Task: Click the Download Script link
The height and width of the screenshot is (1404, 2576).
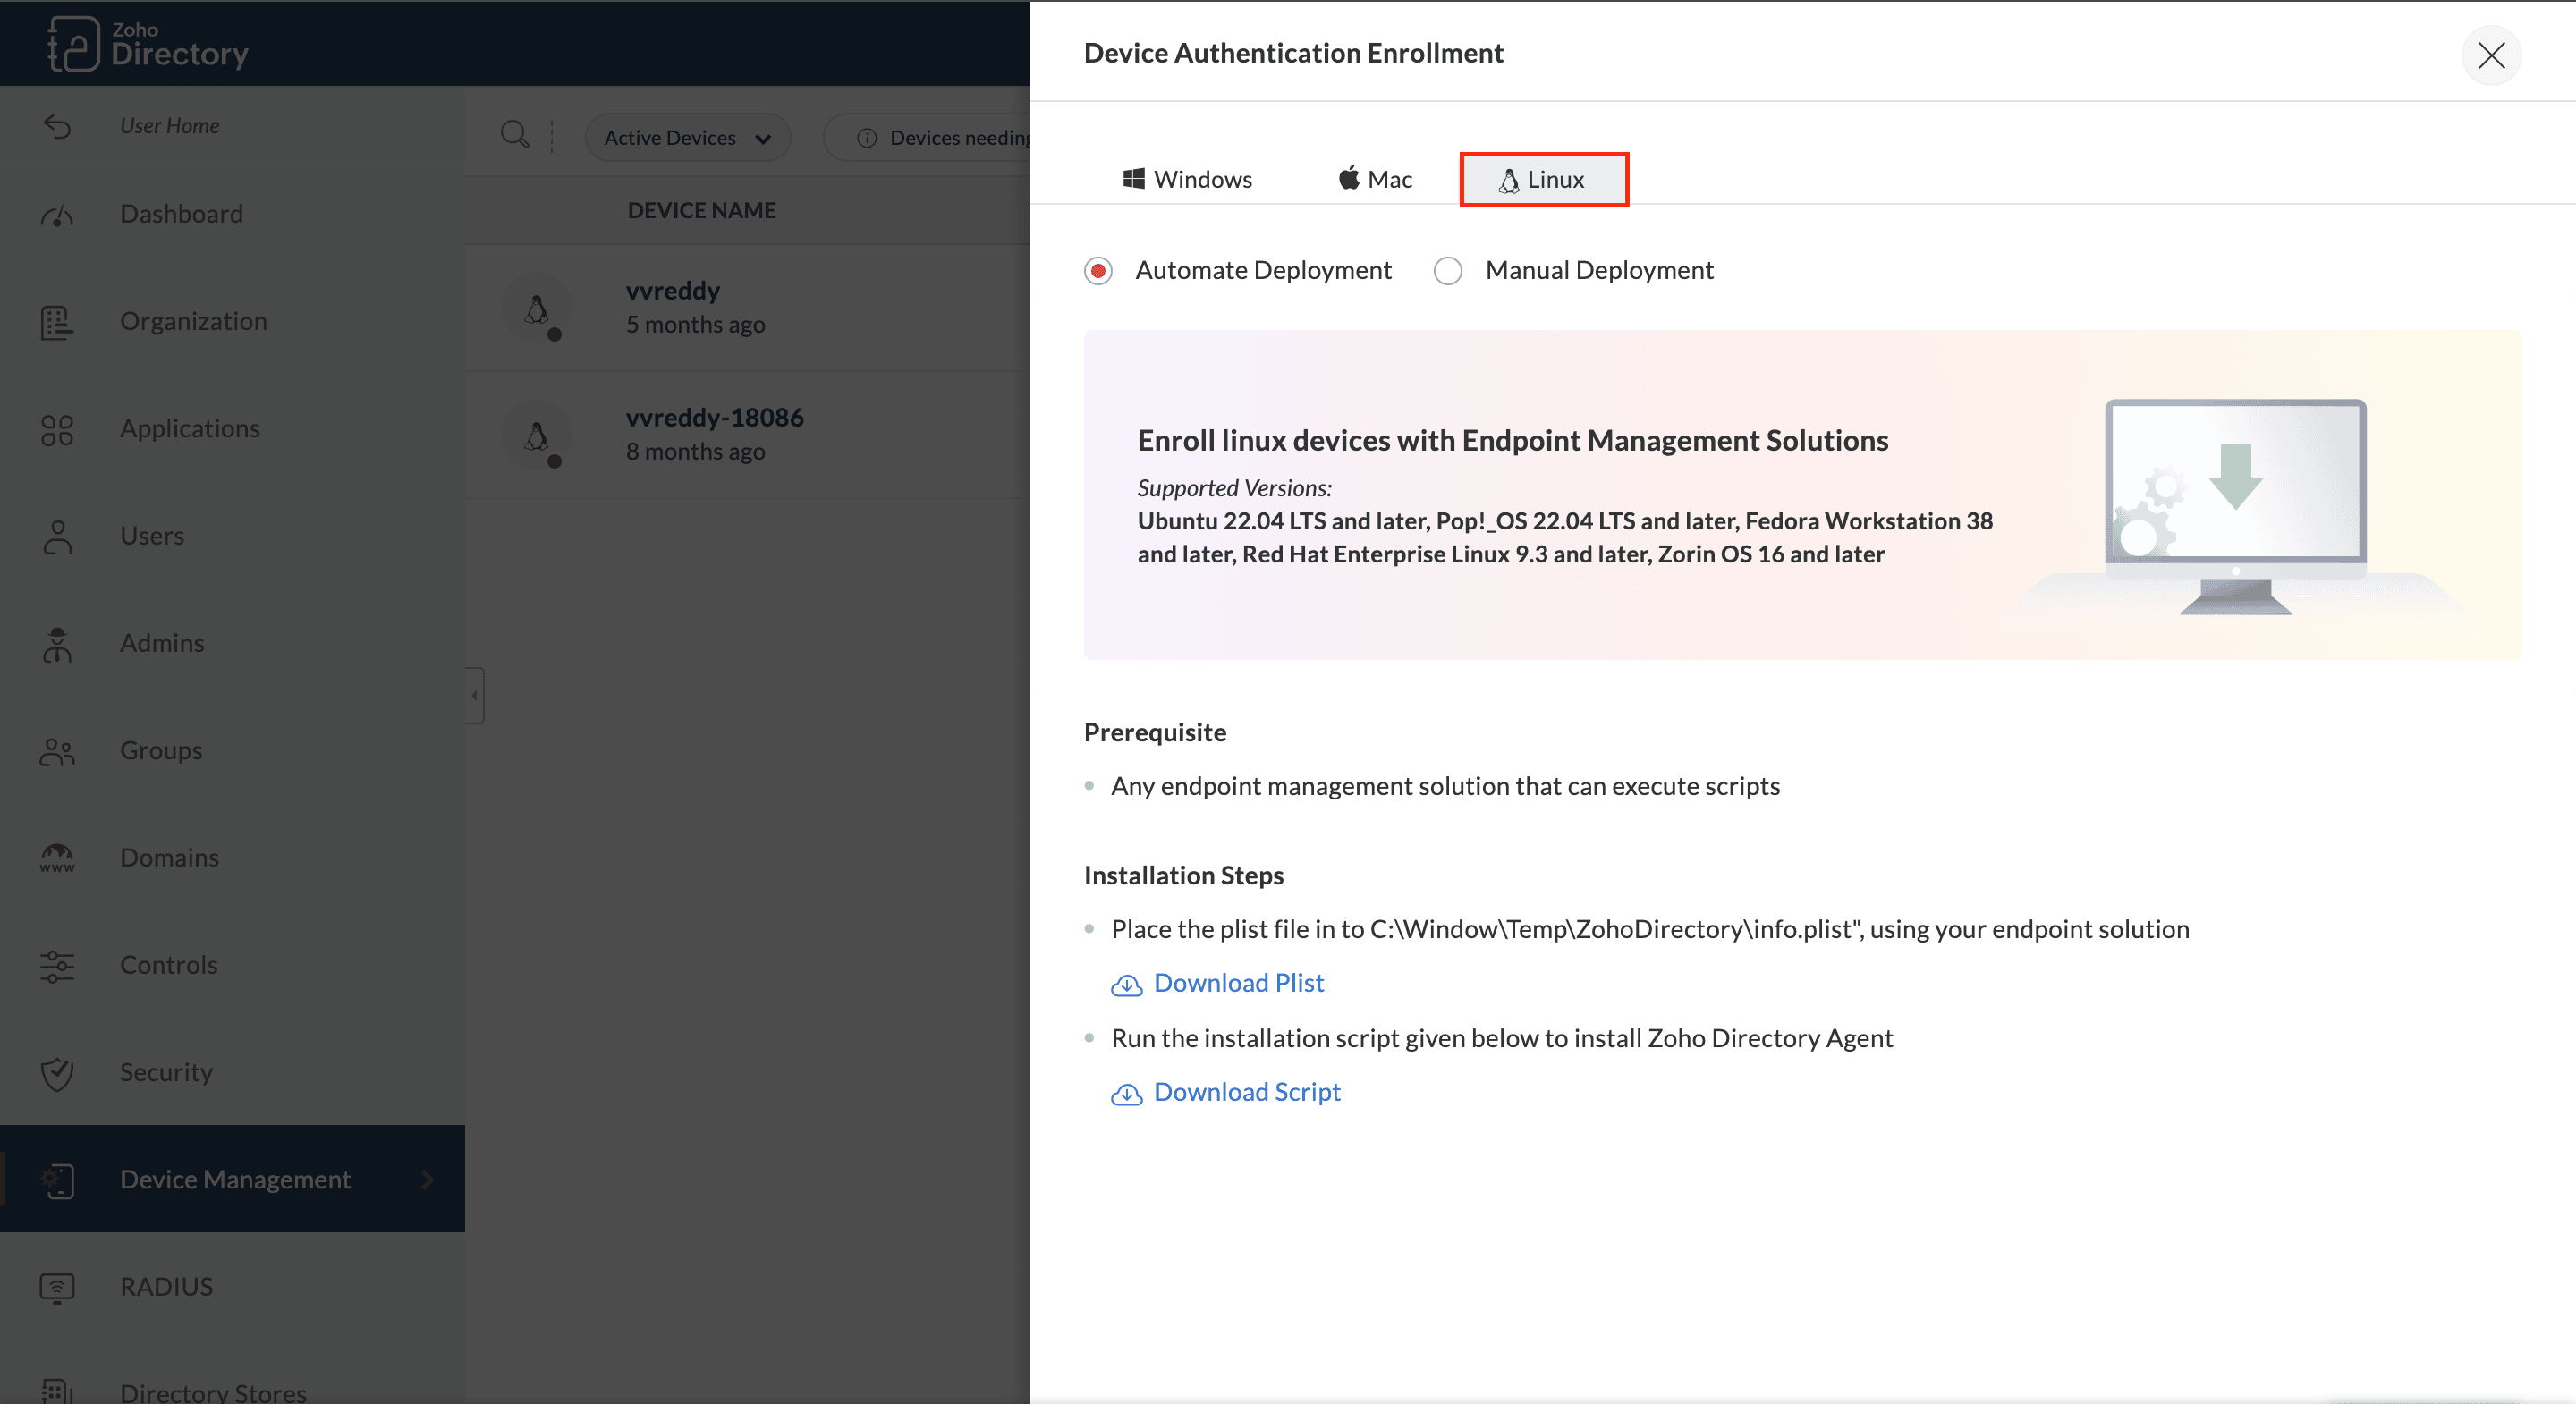Action: (1246, 1093)
